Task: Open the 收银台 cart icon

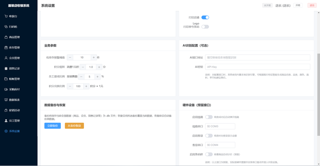Action: pos(6,16)
